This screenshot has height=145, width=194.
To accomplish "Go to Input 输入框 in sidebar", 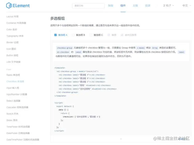I will pos(13,88).
